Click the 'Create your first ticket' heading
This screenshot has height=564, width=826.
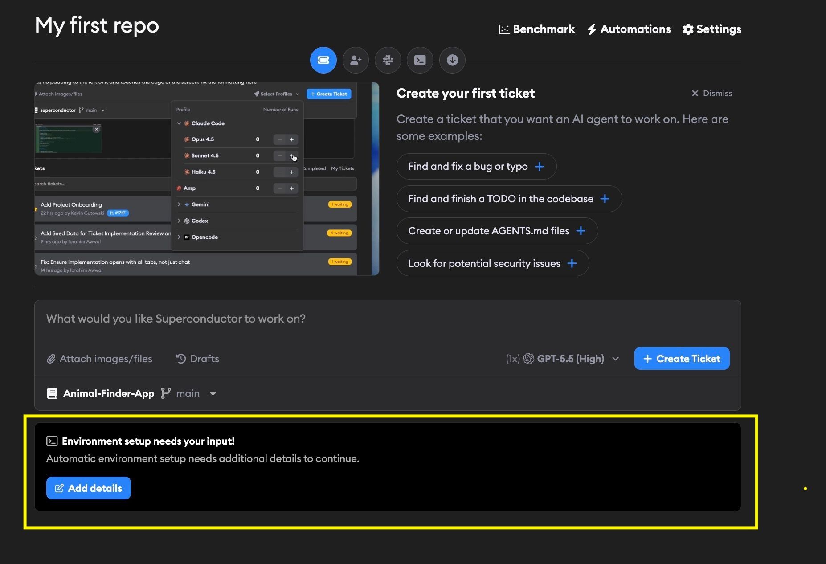[x=466, y=93]
